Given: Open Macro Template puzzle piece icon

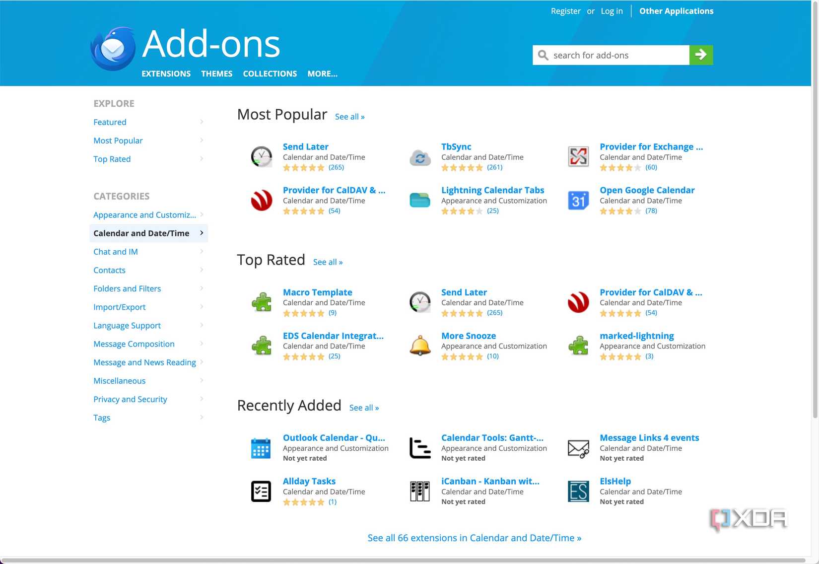Looking at the screenshot, I should coord(262,302).
